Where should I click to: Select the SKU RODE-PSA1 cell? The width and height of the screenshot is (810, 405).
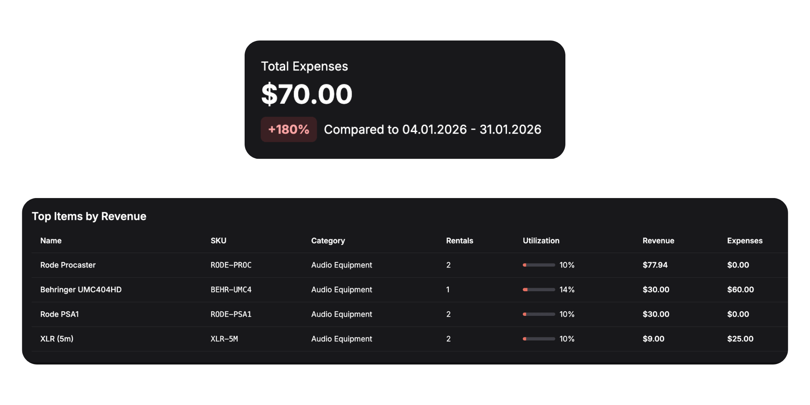(231, 314)
